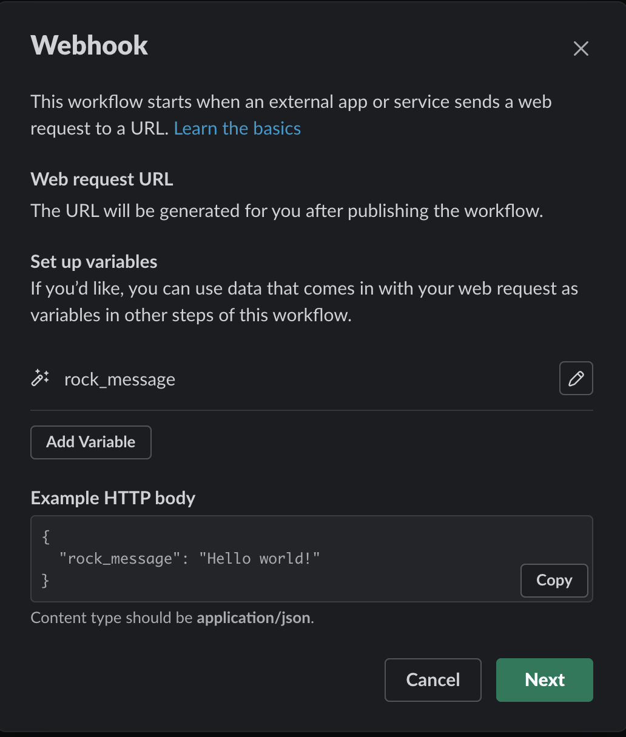The image size is (626, 737).
Task: Copy the example HTTP body
Action: coord(554,581)
